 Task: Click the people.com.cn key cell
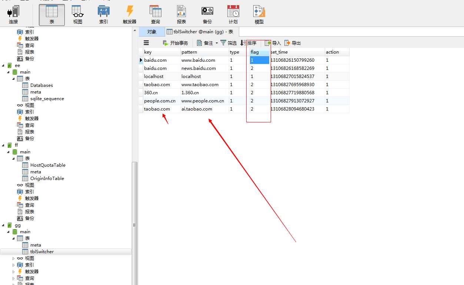162,101
